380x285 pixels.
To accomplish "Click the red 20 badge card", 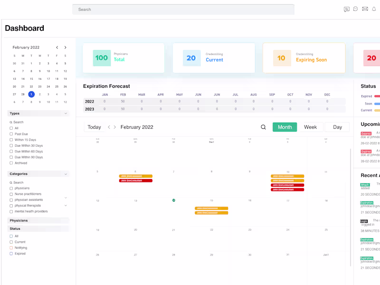I will tap(371, 58).
